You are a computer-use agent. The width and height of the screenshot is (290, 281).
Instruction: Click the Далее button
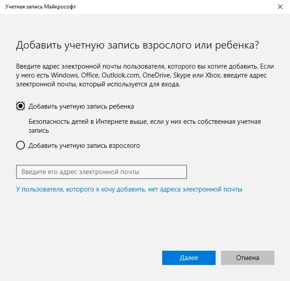[189, 258]
